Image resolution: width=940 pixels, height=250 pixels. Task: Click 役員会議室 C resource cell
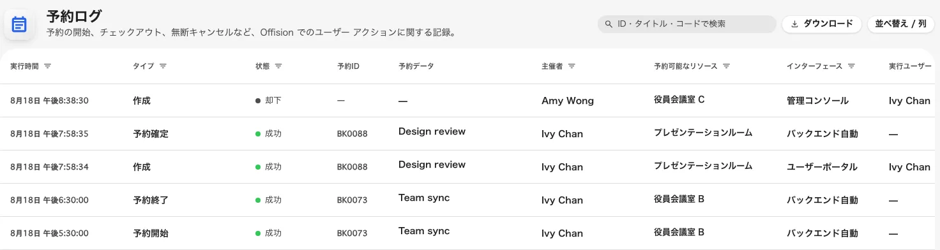click(x=679, y=99)
